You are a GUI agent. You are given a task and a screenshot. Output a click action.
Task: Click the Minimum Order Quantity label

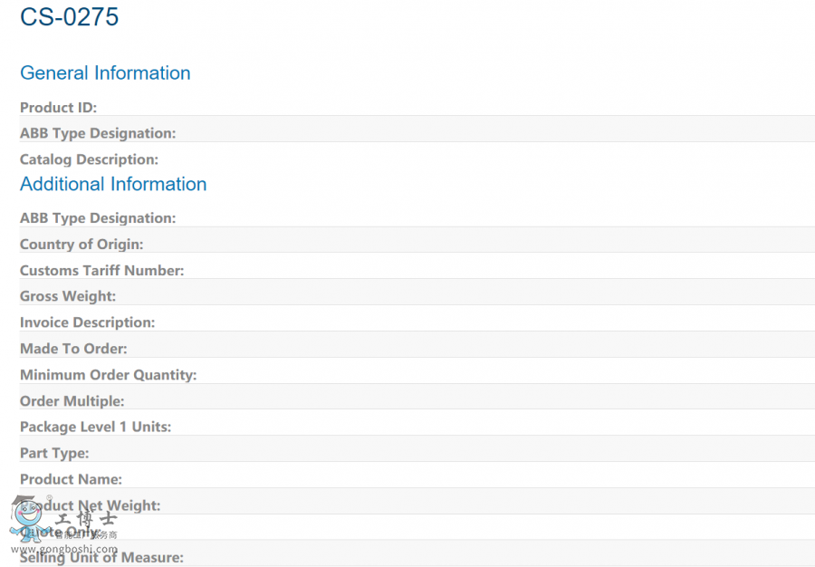(108, 375)
